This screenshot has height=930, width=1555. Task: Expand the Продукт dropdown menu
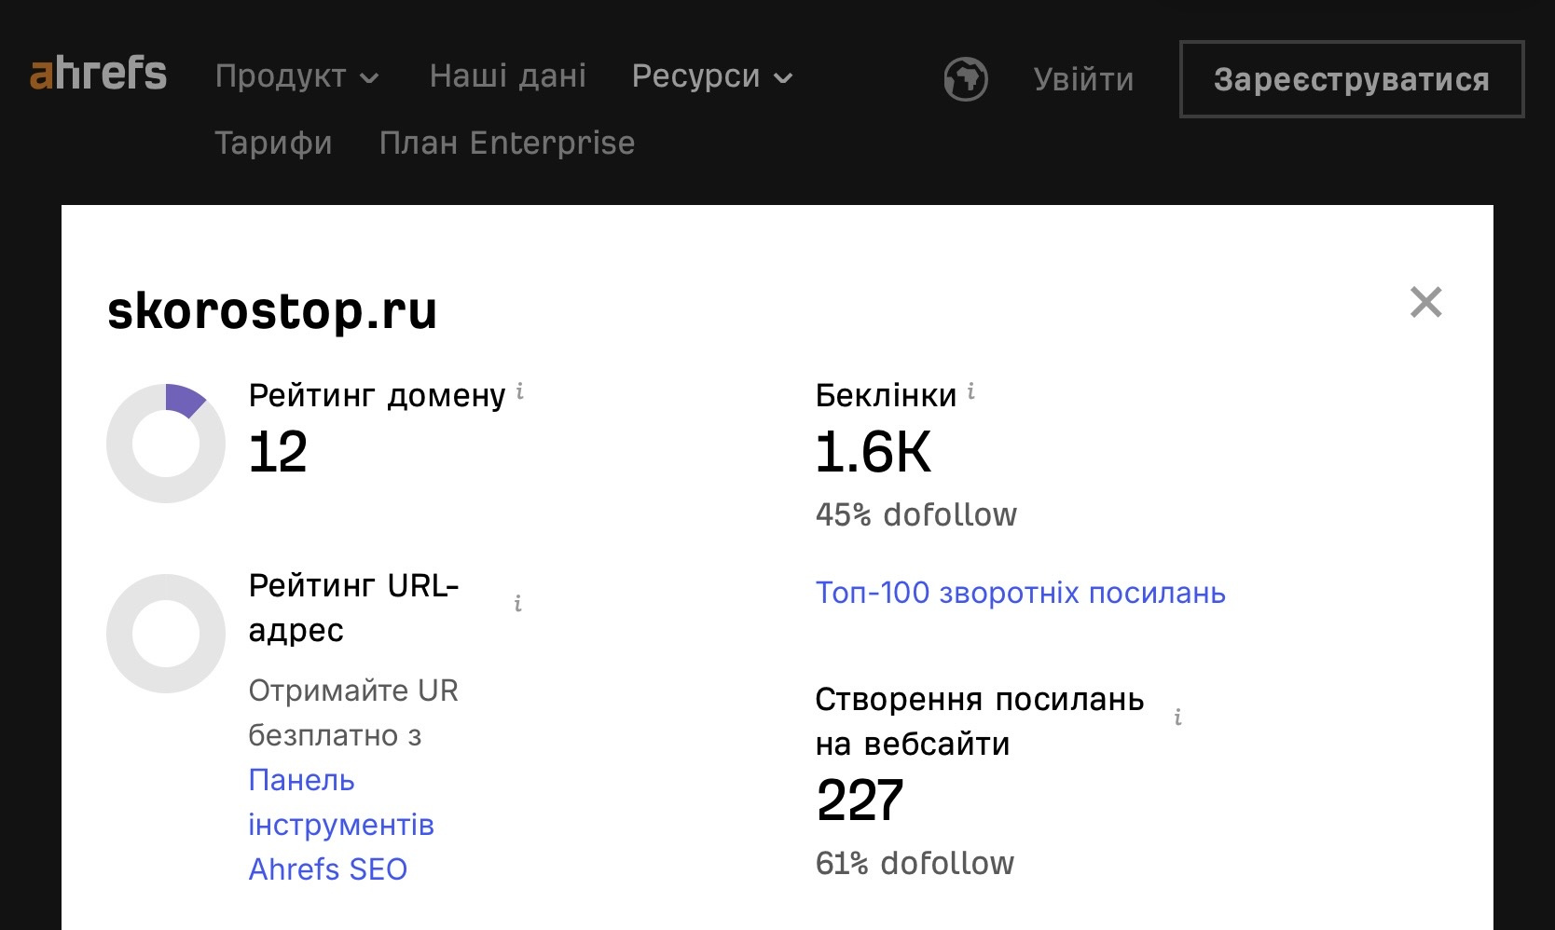tap(296, 76)
